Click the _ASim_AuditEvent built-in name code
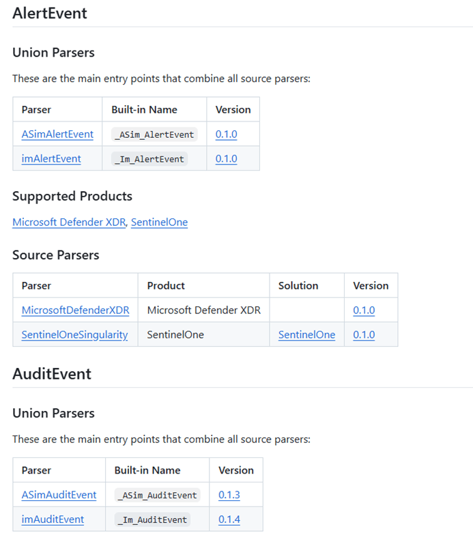Screen dimensions: 473x544 (157, 496)
